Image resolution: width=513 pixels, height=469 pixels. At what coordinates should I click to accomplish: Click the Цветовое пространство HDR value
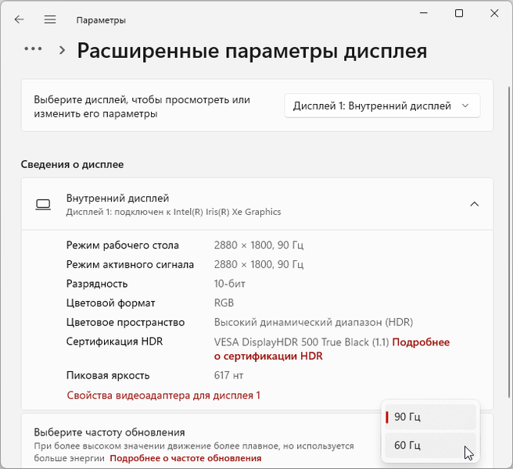(313, 322)
